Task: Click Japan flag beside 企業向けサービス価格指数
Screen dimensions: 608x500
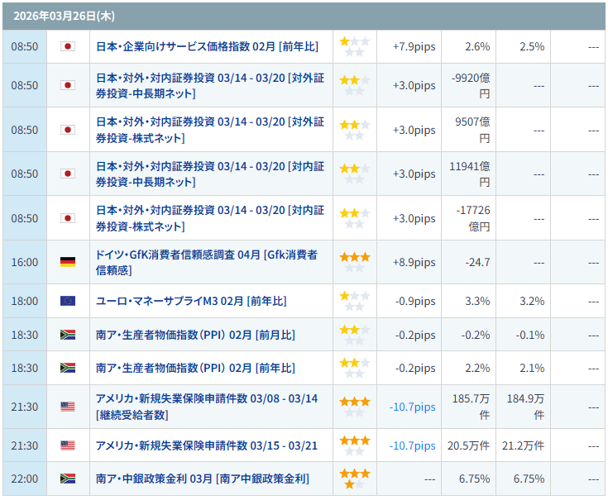Action: click(68, 47)
